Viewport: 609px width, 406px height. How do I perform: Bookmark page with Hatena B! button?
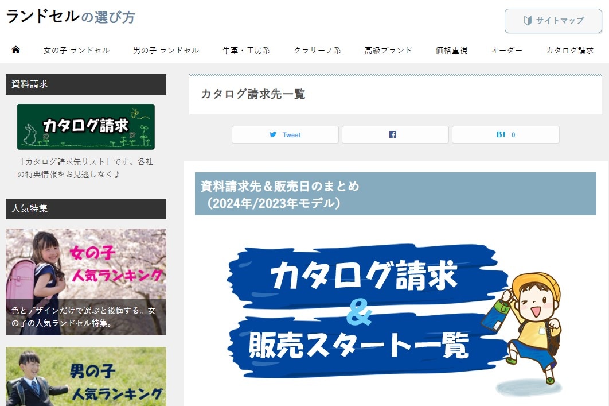tap(505, 135)
